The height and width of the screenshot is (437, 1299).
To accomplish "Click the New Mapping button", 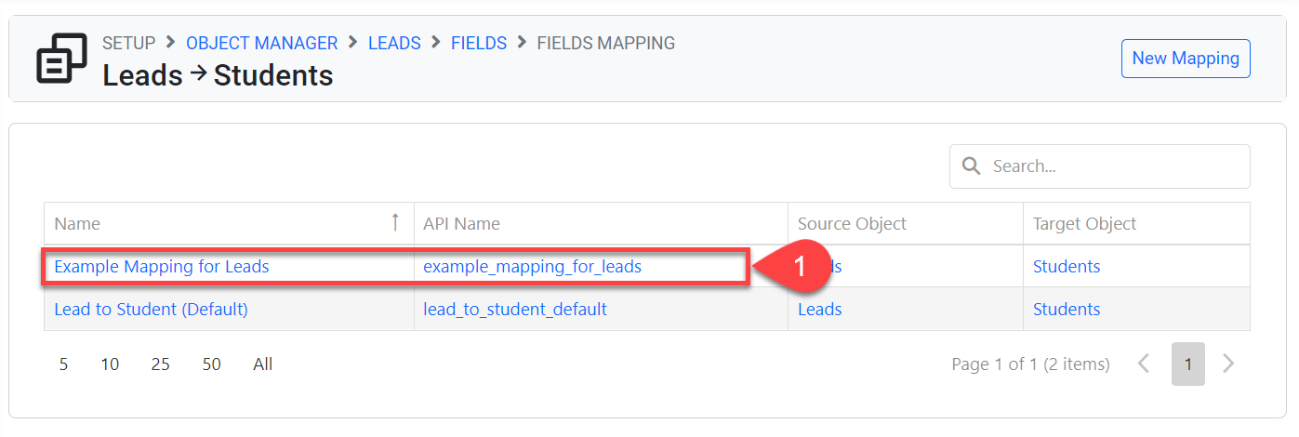I will [x=1185, y=59].
